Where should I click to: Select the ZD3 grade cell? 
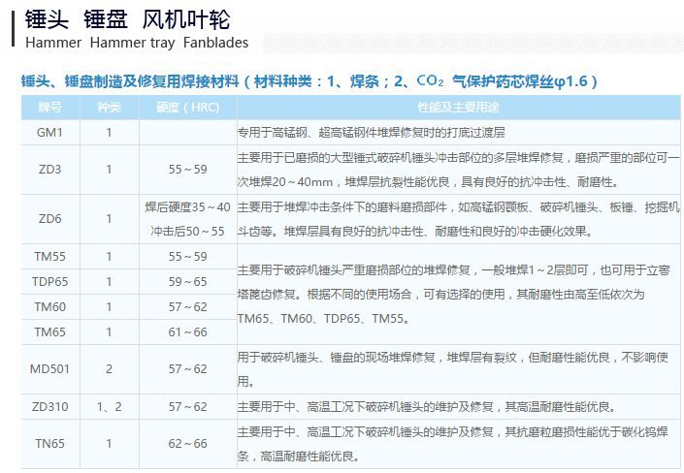49,169
